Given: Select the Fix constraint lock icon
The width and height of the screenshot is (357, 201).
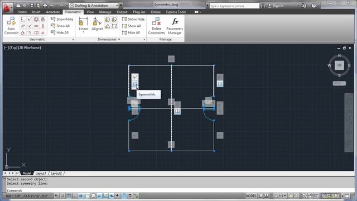Looking at the screenshot, I should click(x=42, y=20).
